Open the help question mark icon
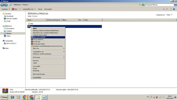The height and width of the screenshot is (100, 177). [x=174, y=9]
